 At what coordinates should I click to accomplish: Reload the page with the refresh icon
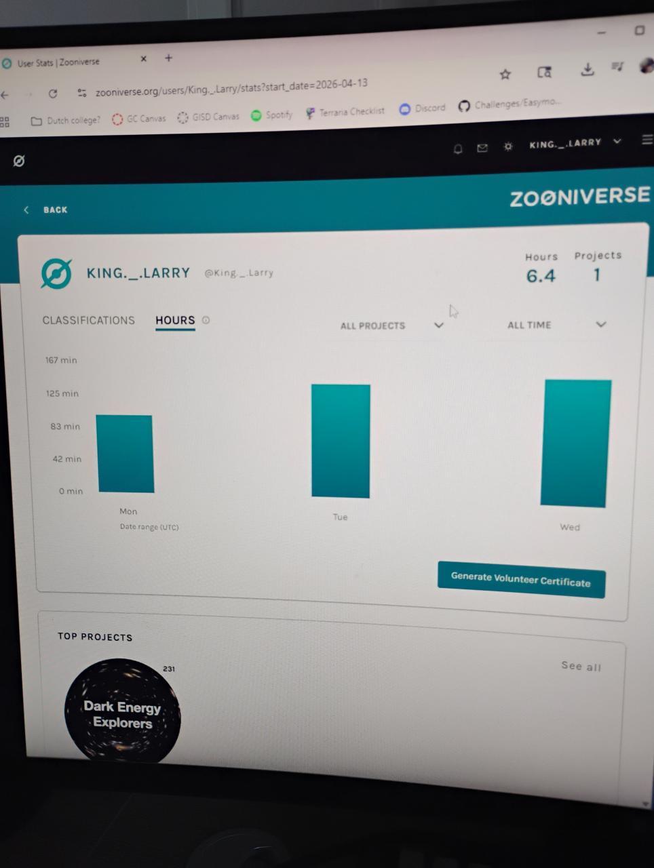tap(53, 94)
